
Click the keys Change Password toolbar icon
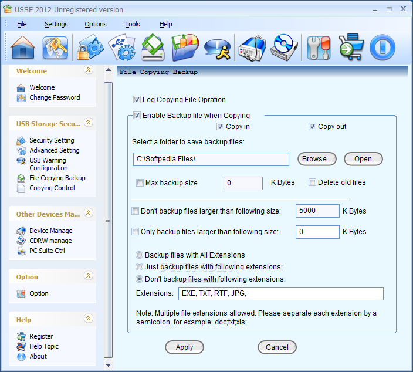(x=55, y=48)
